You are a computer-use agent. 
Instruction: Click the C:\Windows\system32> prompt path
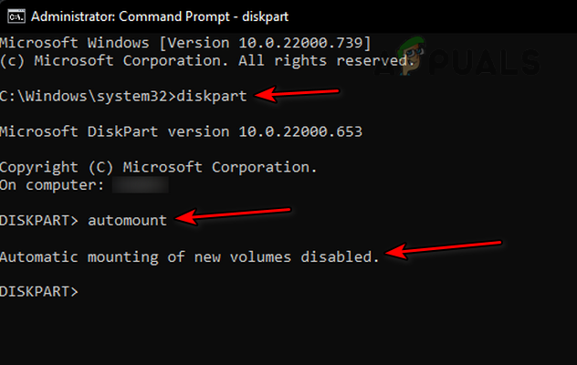tap(87, 96)
